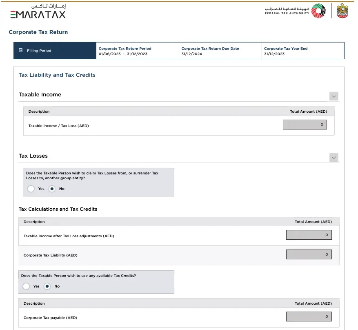Image resolution: width=358 pixels, height=330 pixels.
Task: Click Corporate Tax Return Due Date cell
Action: (x=220, y=51)
